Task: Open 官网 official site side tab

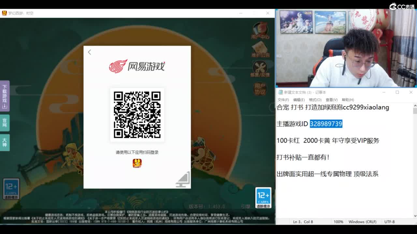Action: [x=5, y=123]
